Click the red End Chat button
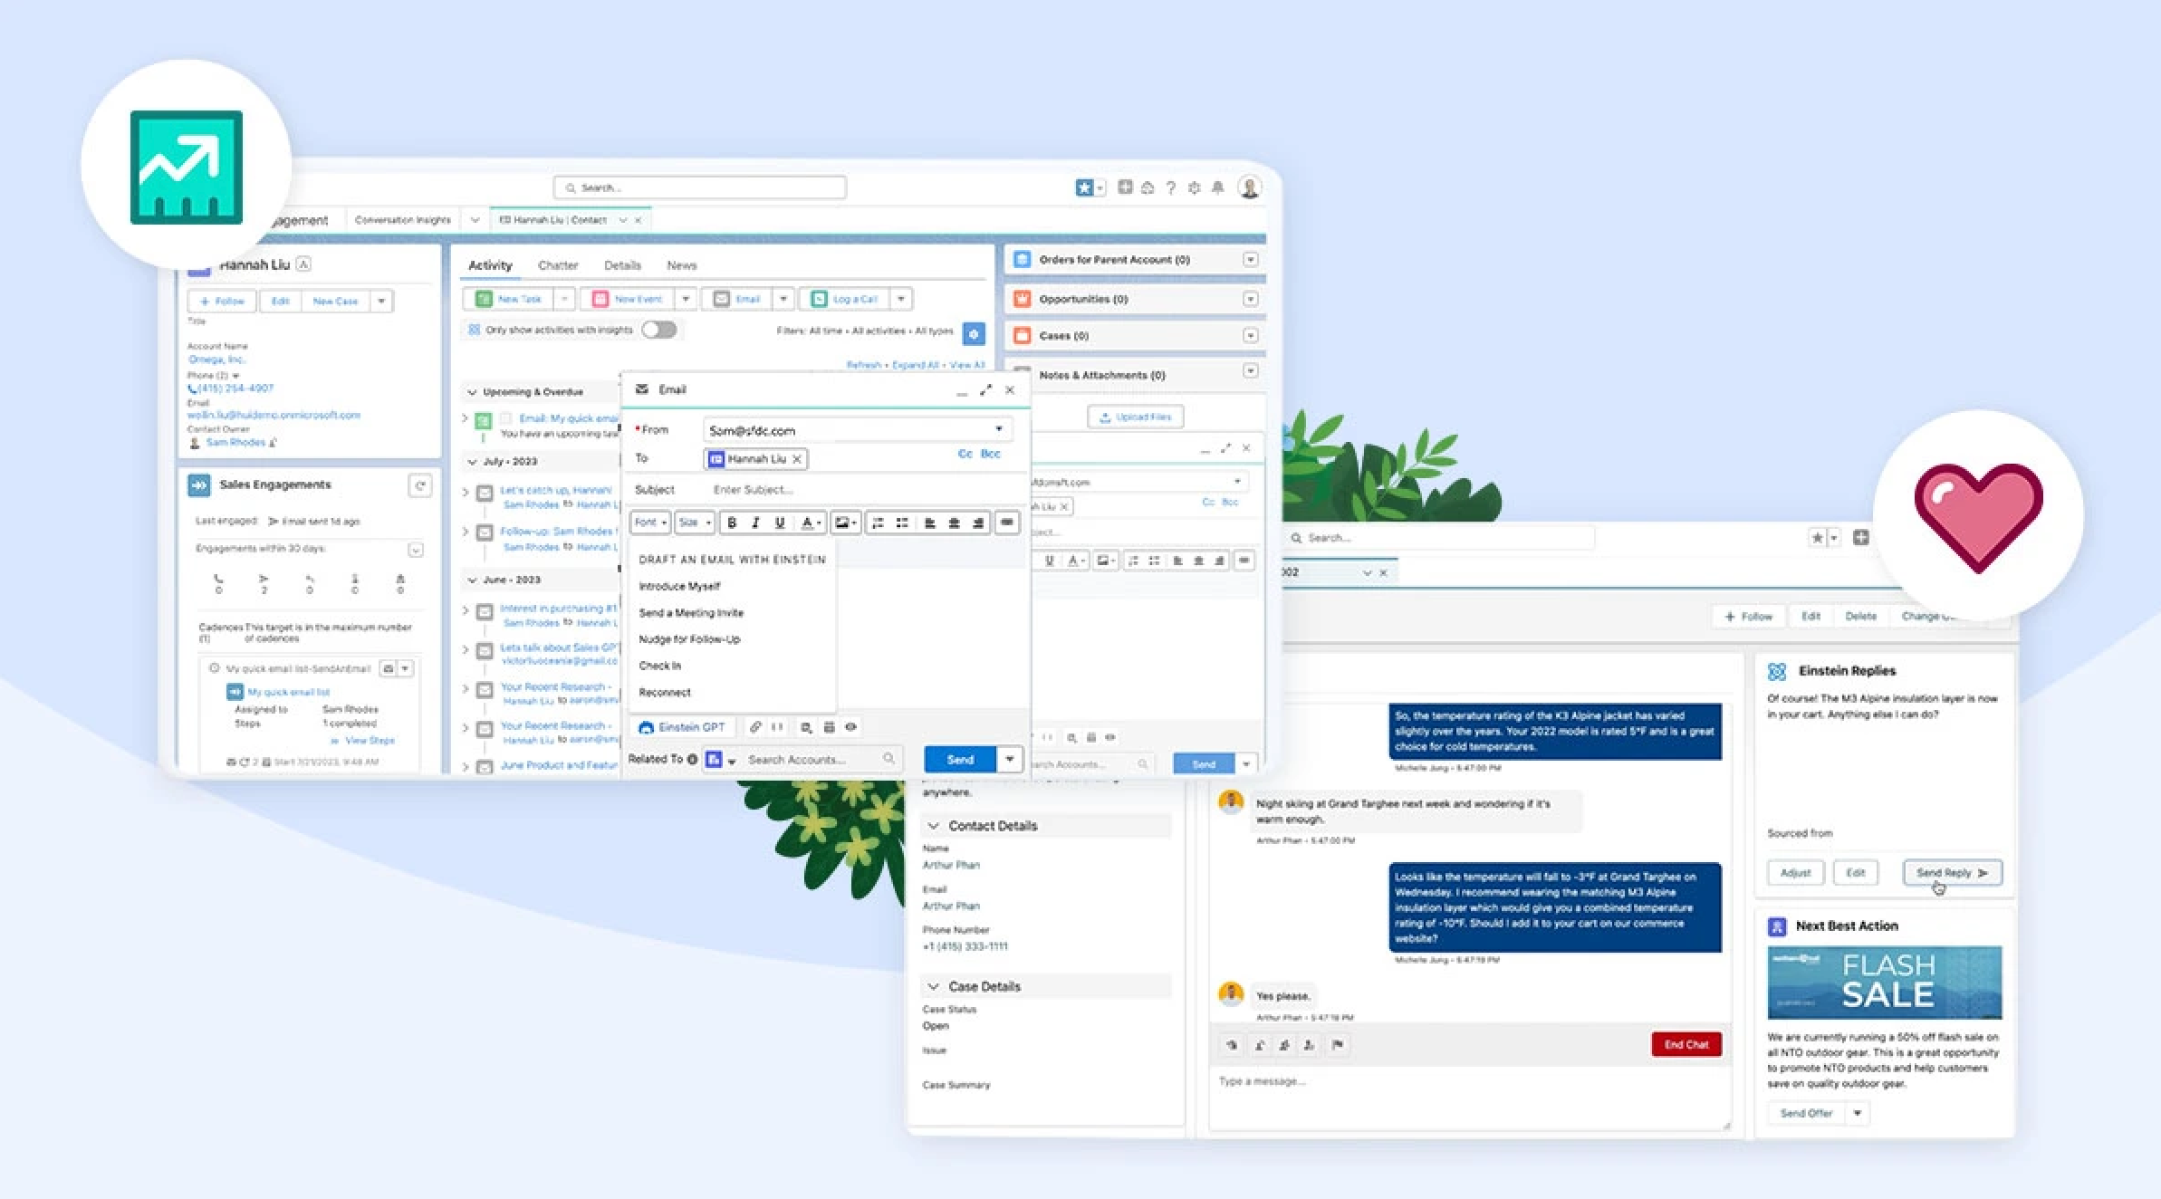This screenshot has height=1199, width=2161. [x=1686, y=1044]
